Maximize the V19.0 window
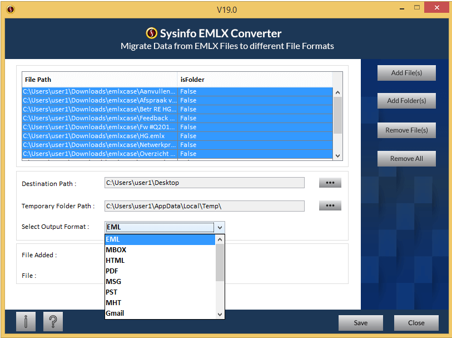Image resolution: width=452 pixels, height=338 pixels. click(x=417, y=8)
